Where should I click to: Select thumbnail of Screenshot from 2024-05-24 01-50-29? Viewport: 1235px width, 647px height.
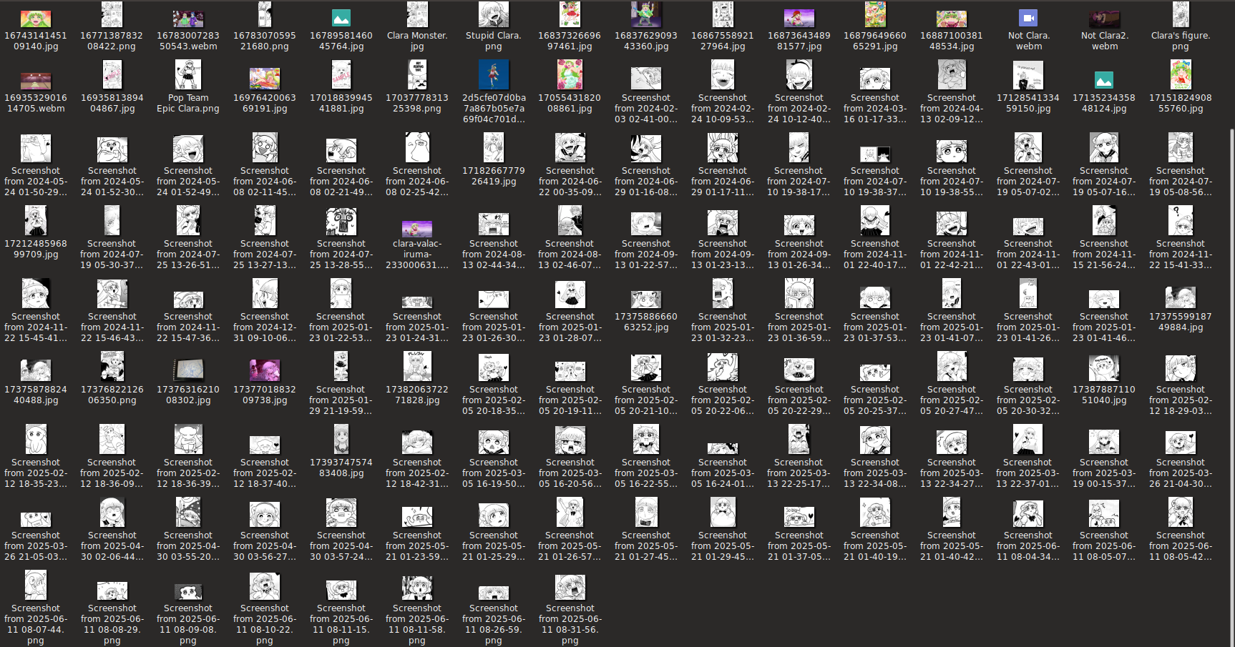point(36,149)
